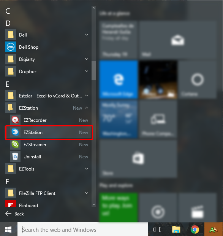
Task: Click the Digiarty folder icon
Action: click(x=11, y=59)
